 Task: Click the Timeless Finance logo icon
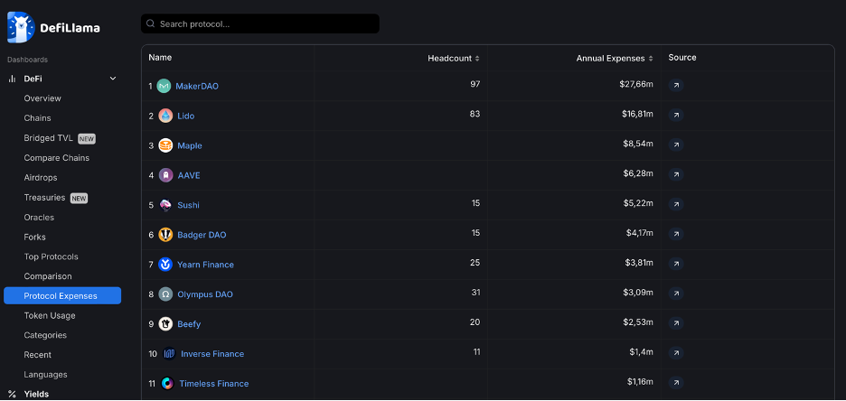(x=168, y=384)
